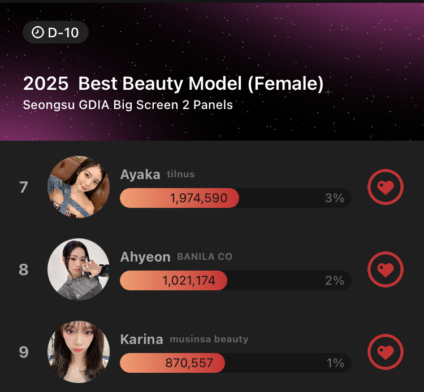The width and height of the screenshot is (424, 392).
Task: Open the tilnus brand tag
Action: [x=181, y=174]
